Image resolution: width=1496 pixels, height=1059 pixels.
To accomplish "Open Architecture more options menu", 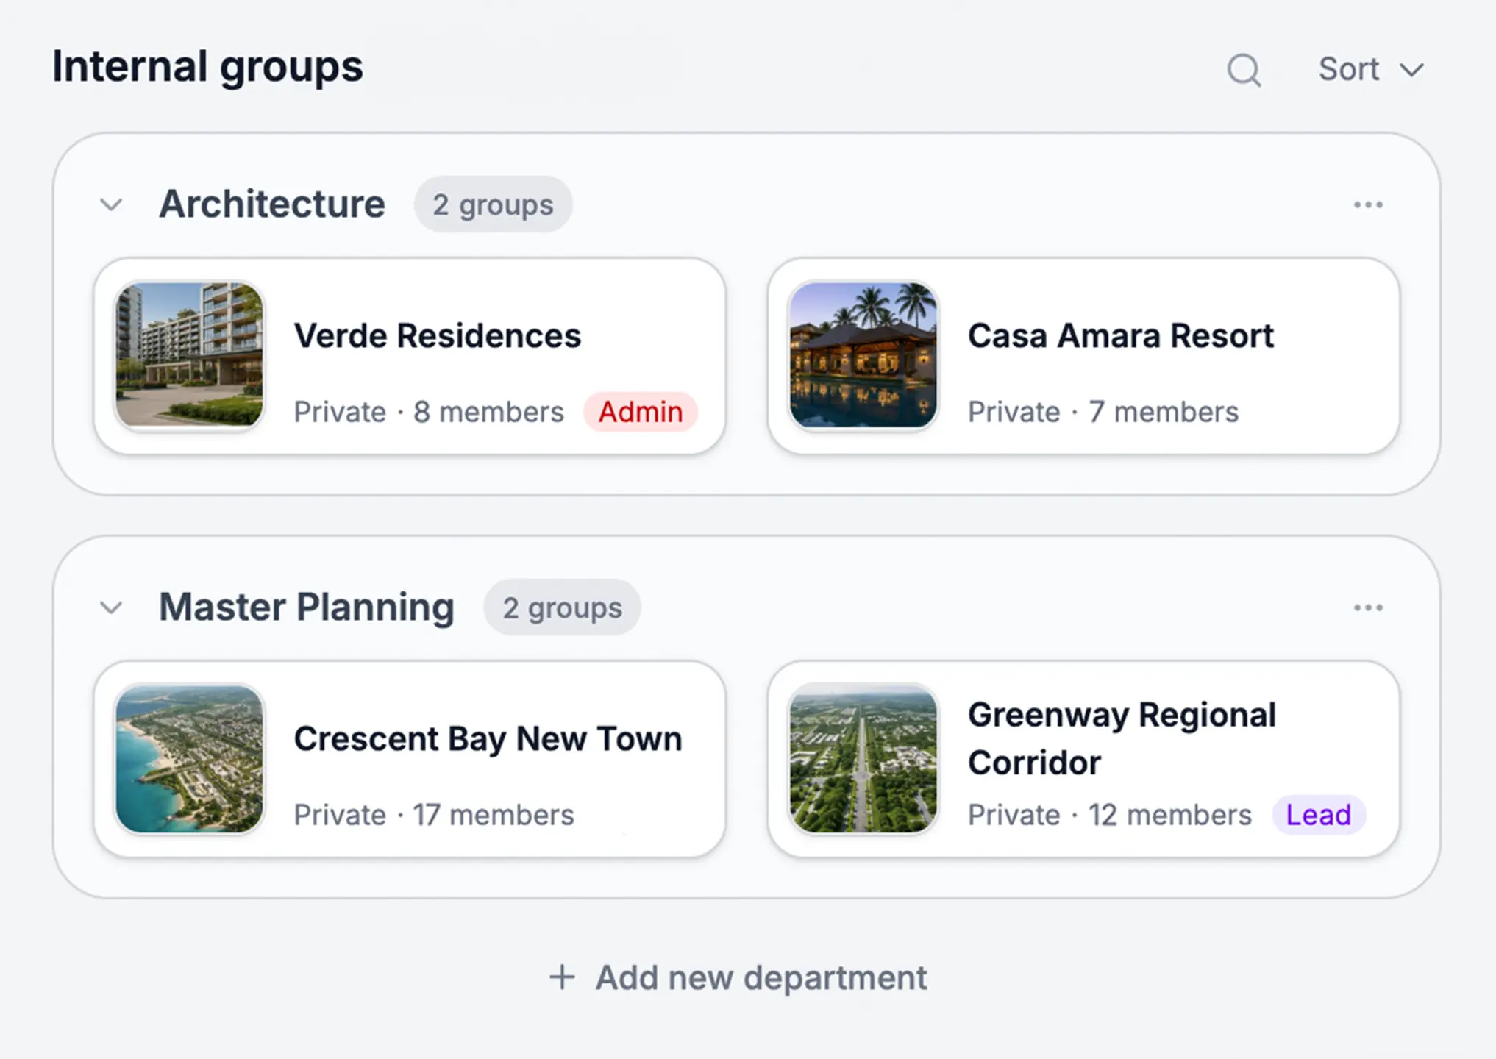I will point(1368,204).
